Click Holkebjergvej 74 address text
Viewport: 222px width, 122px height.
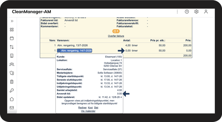[x=113, y=63]
